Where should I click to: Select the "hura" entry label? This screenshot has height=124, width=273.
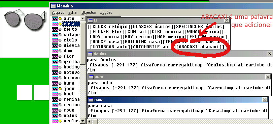(x=69, y=83)
